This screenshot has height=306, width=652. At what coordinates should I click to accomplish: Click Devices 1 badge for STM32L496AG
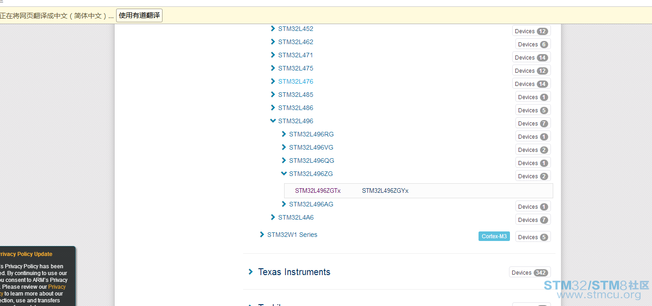point(533,206)
